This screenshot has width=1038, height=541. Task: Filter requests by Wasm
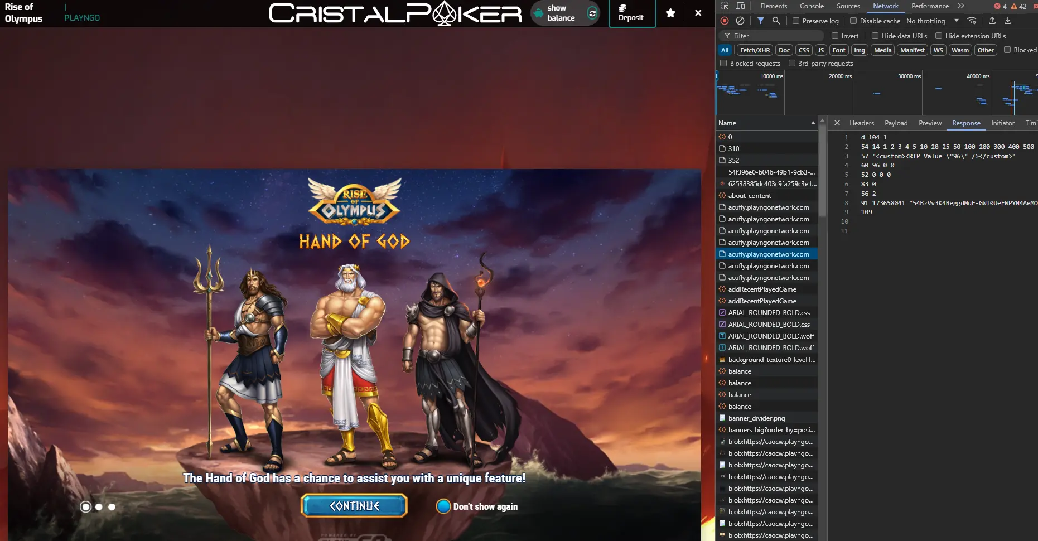click(960, 50)
